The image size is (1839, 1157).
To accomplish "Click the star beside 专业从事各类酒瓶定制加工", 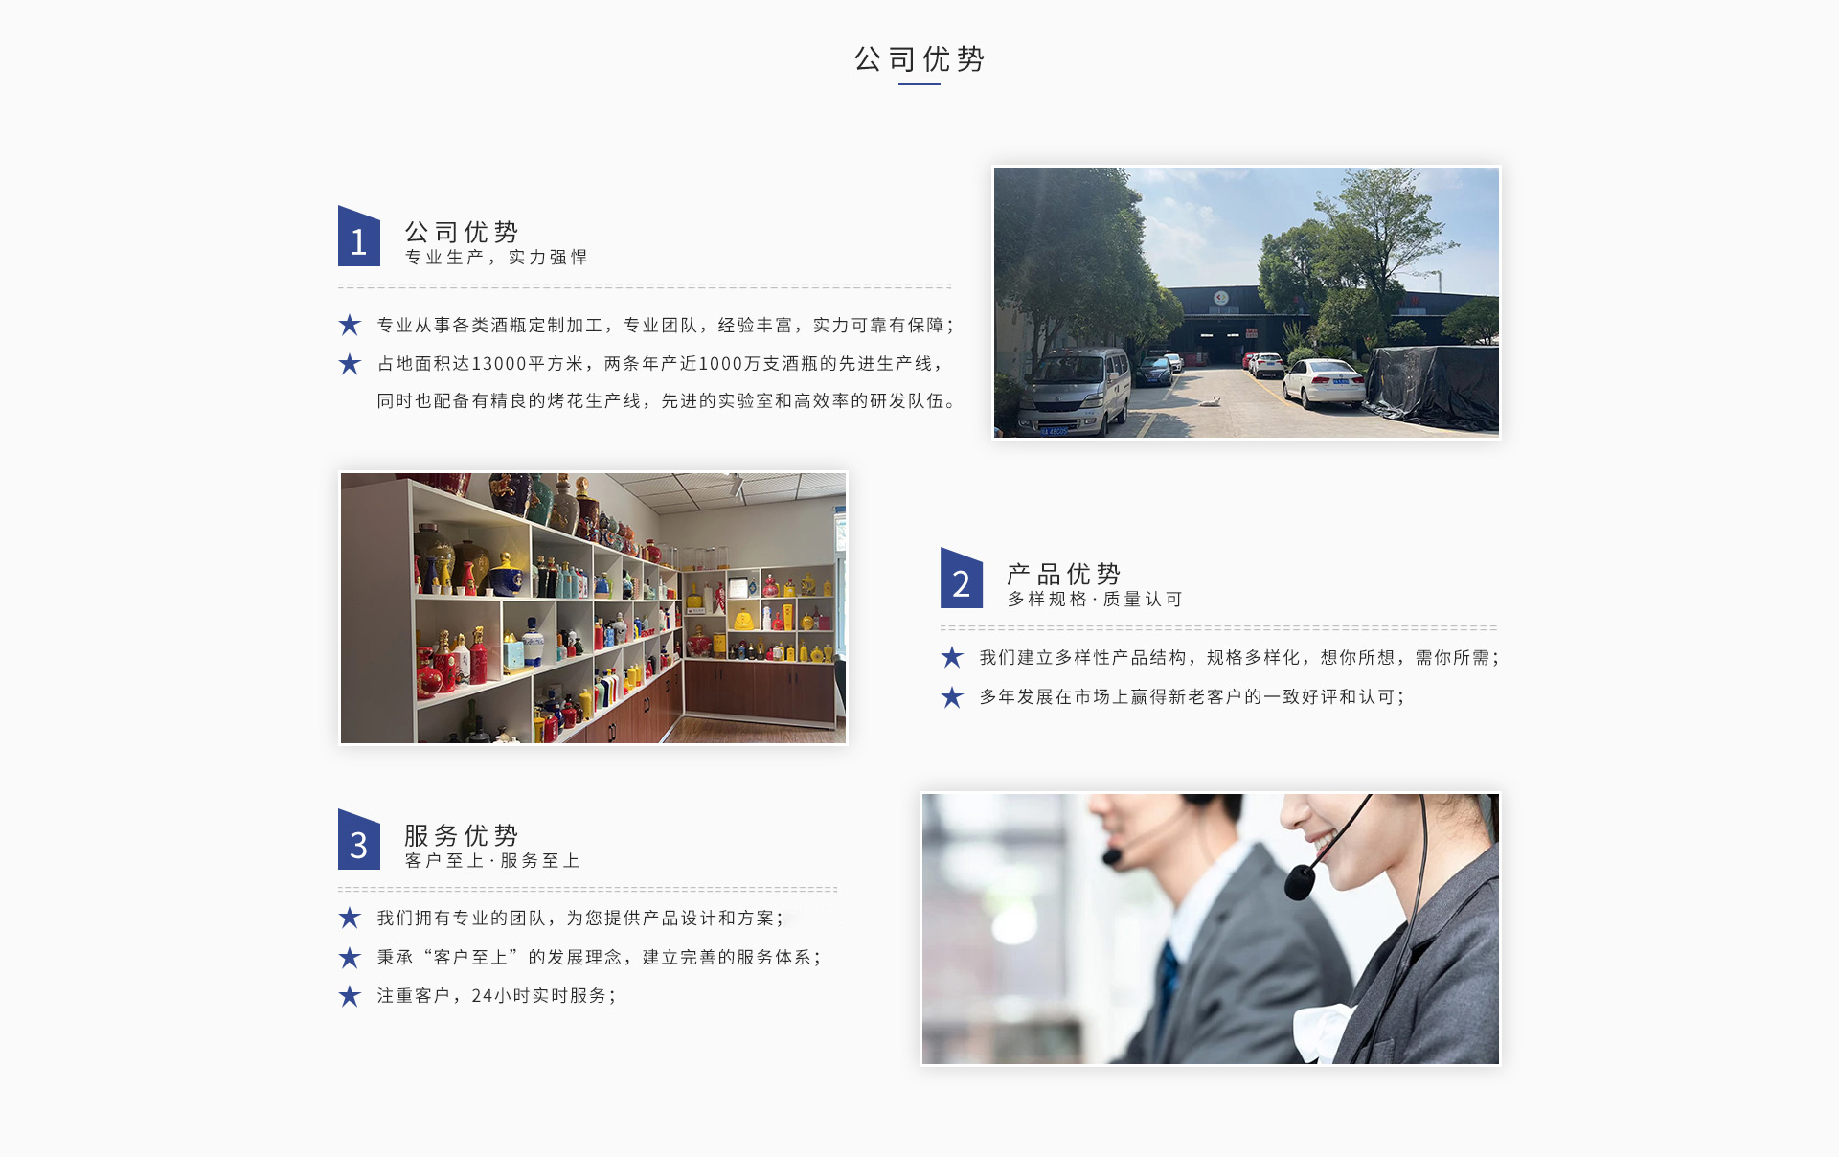I will pos(350,325).
